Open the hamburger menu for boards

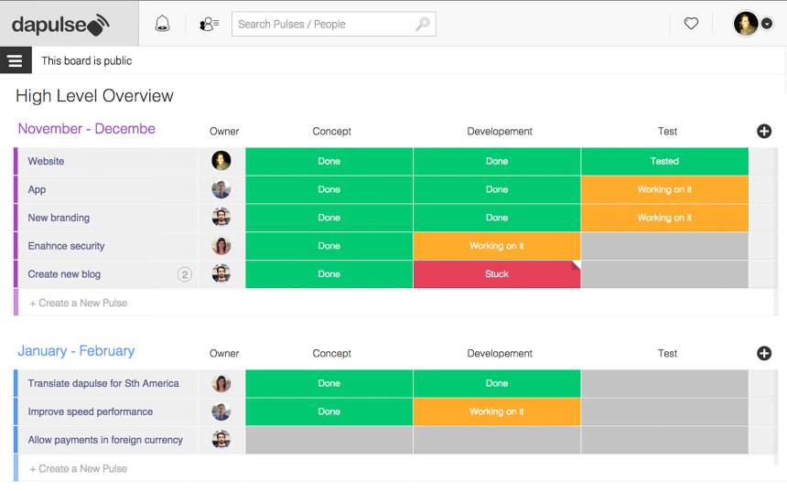(x=15, y=60)
